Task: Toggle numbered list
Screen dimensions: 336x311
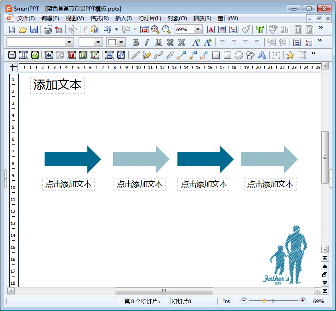Action: tap(308, 42)
